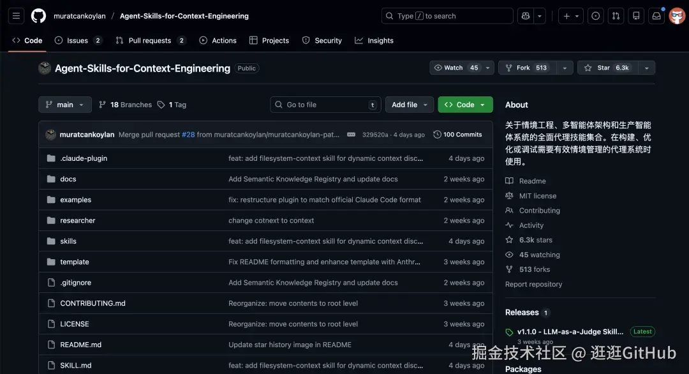Open the skills folder
Image resolution: width=689 pixels, height=374 pixels.
pyautogui.click(x=68, y=241)
